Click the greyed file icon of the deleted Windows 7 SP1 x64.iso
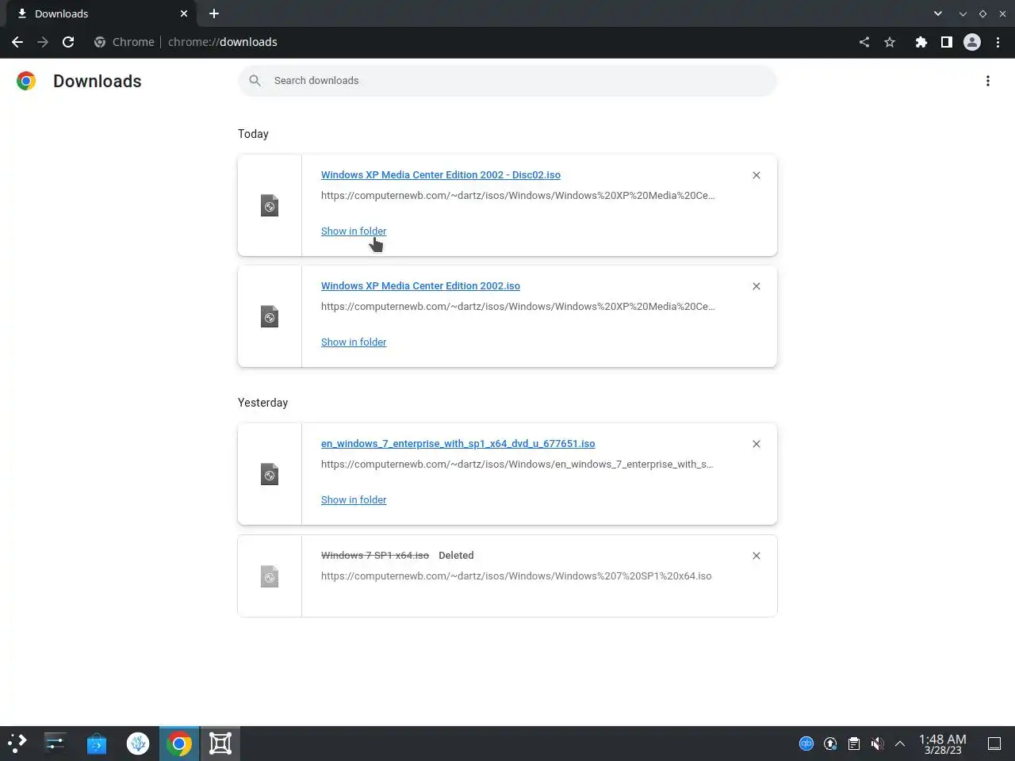 pos(270,576)
